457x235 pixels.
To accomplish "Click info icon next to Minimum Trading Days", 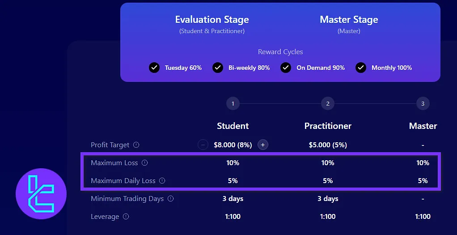I will coord(171,199).
